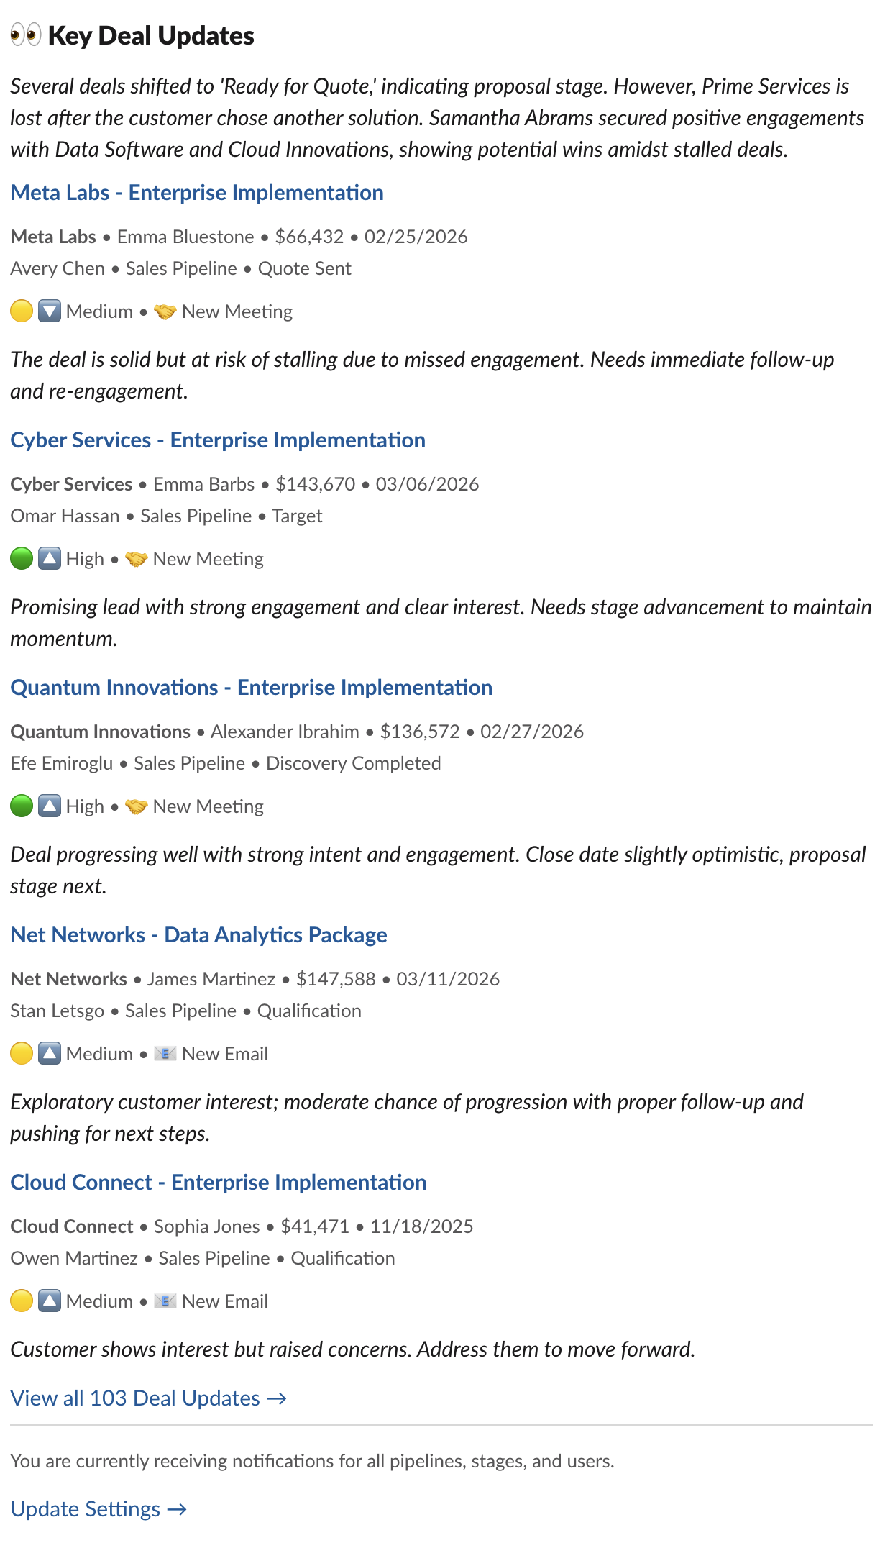Screen dimensions: 880x1548
Task: Click the up-arrow trend icon for Cloud Connect
Action: point(49,1301)
